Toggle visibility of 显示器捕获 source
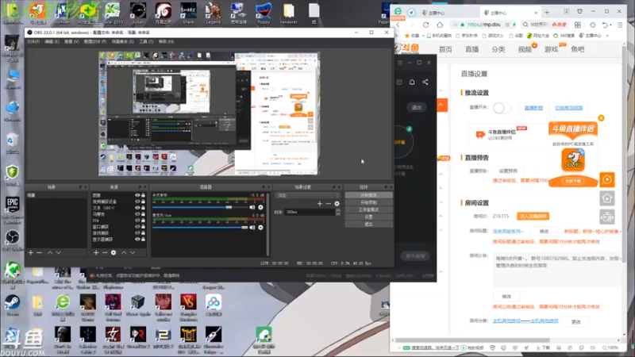The width and height of the screenshot is (635, 357). [137, 240]
